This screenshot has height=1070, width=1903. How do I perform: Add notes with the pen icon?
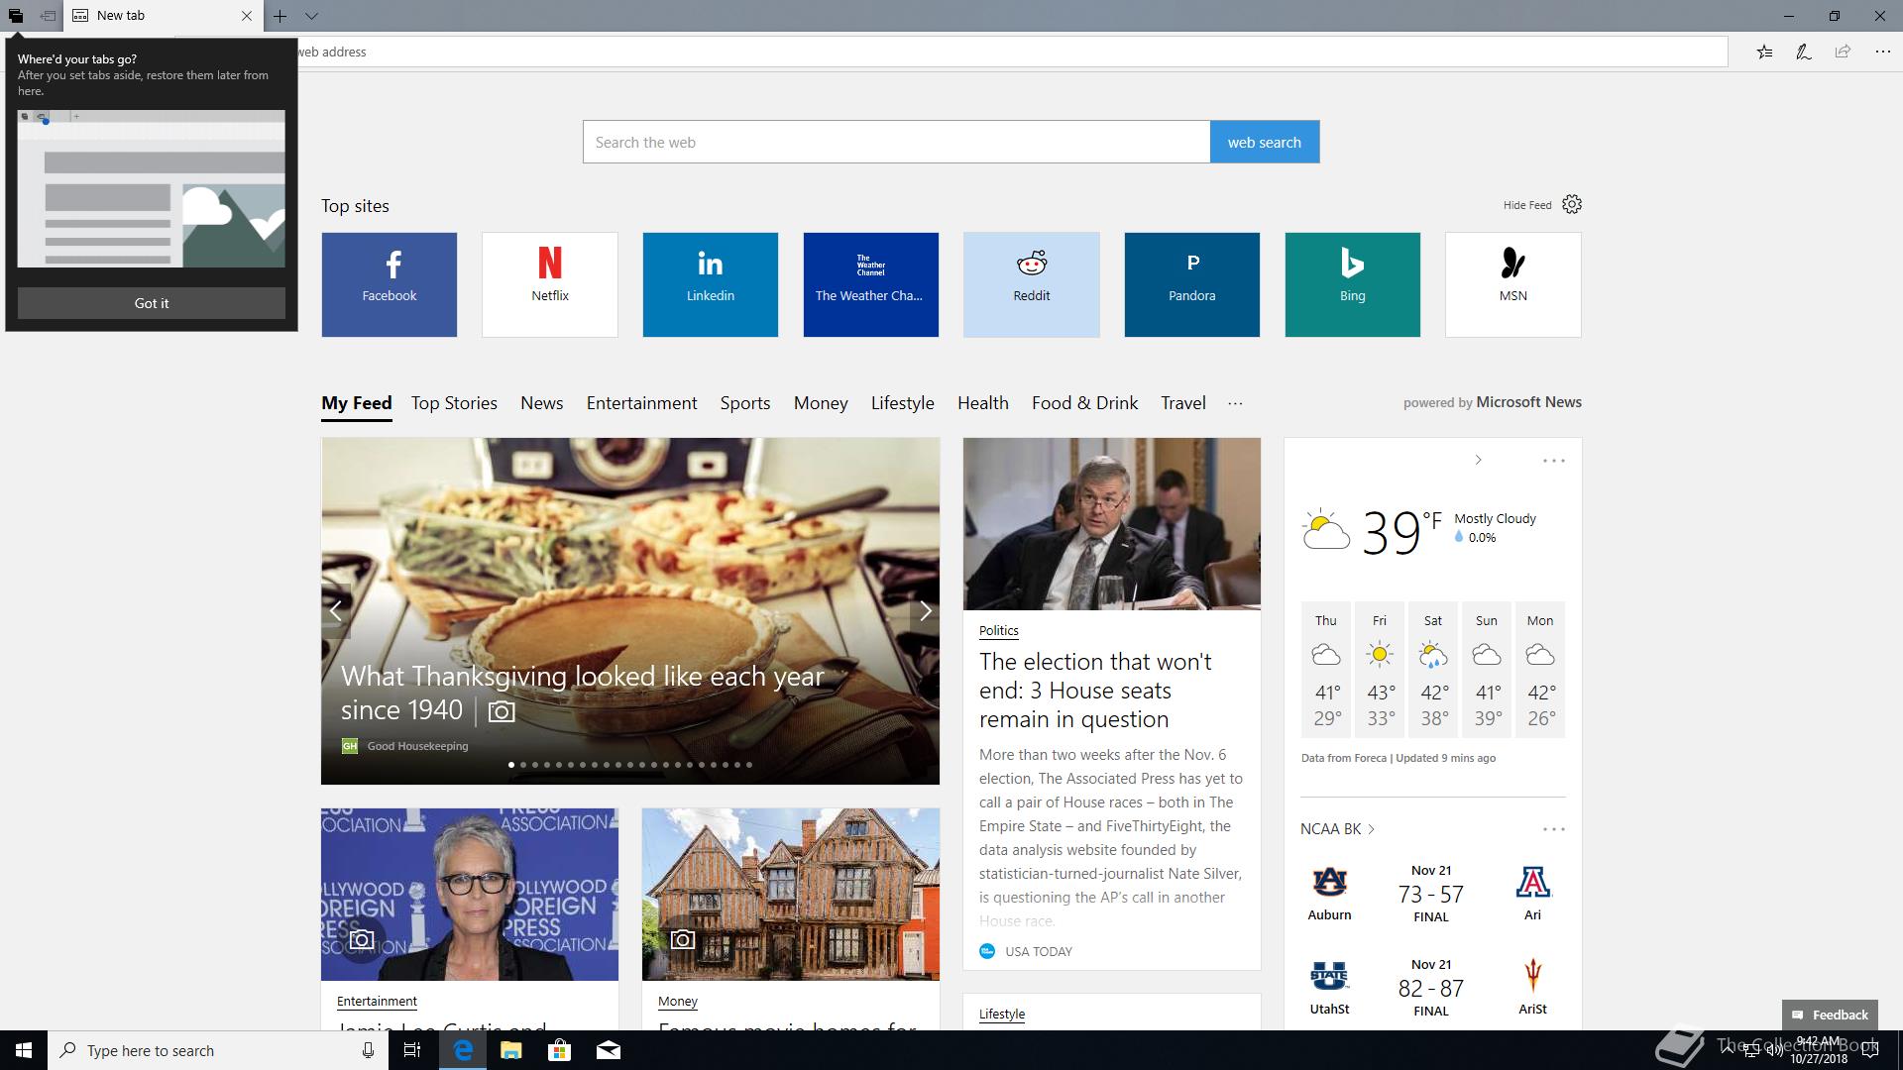click(x=1804, y=52)
